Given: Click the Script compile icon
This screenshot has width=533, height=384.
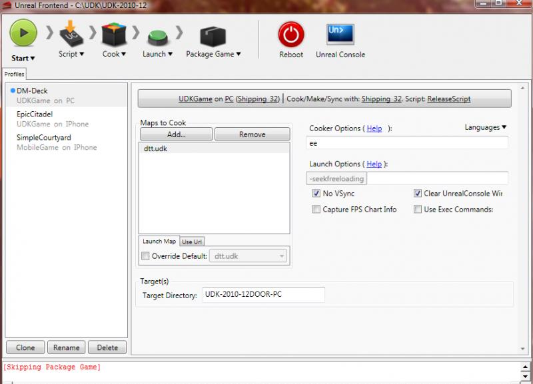Looking at the screenshot, I should (x=71, y=34).
